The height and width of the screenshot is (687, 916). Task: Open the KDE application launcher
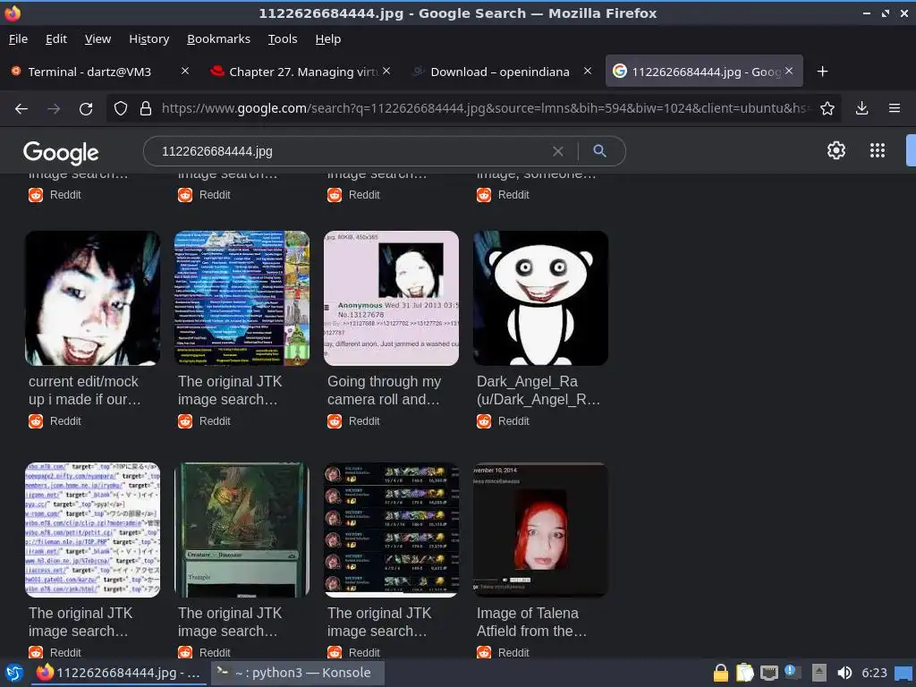(14, 673)
